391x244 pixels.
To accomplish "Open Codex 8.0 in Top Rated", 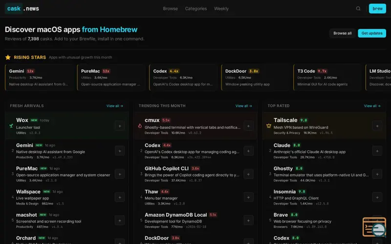I will pos(325,239).
